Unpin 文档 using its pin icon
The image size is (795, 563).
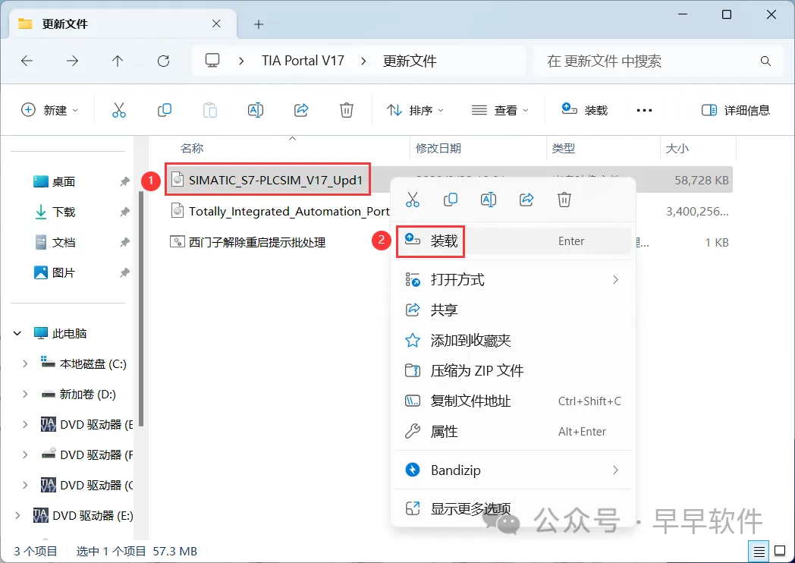coord(124,243)
